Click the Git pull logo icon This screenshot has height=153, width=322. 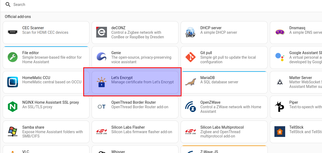(x=191, y=57)
